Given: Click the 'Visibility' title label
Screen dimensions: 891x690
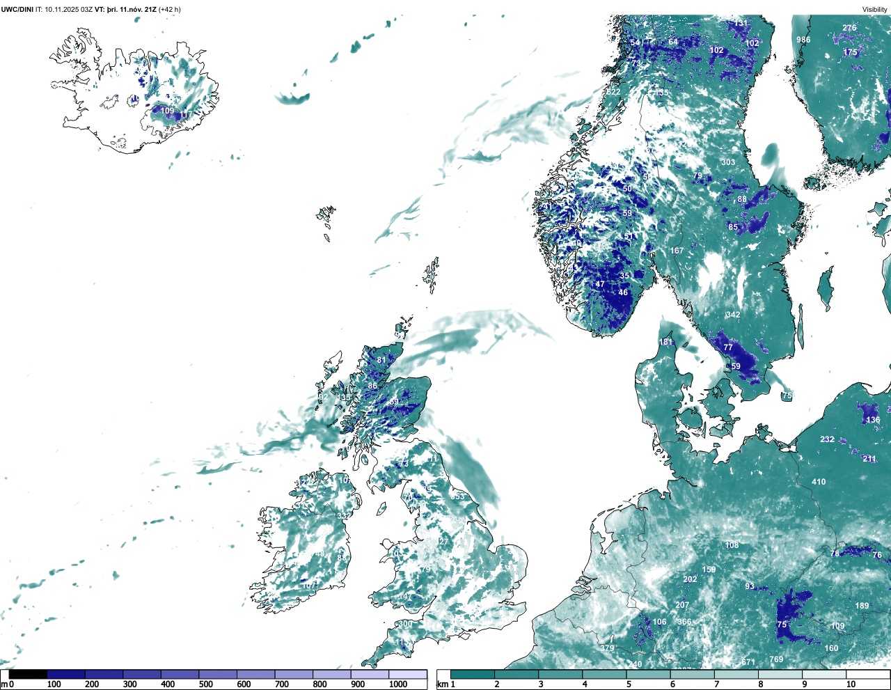Looking at the screenshot, I should [x=875, y=10].
